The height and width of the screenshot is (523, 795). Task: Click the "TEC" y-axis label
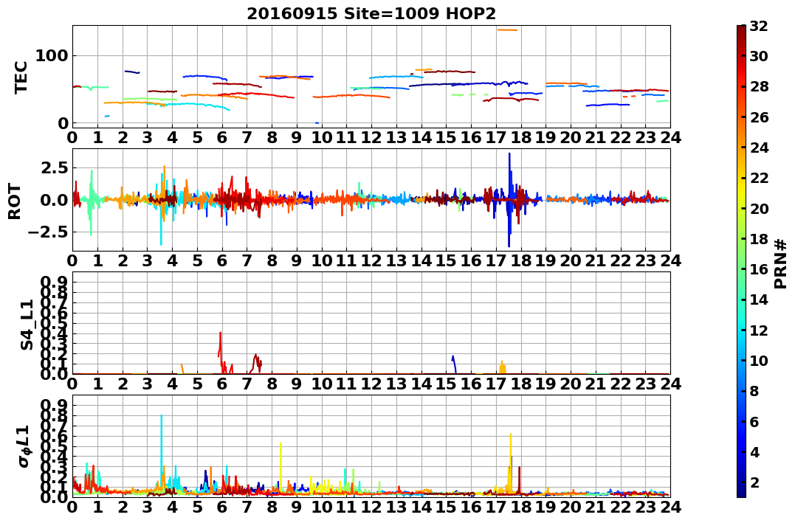pos(21,77)
